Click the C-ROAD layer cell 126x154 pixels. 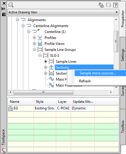[x=63, y=108]
